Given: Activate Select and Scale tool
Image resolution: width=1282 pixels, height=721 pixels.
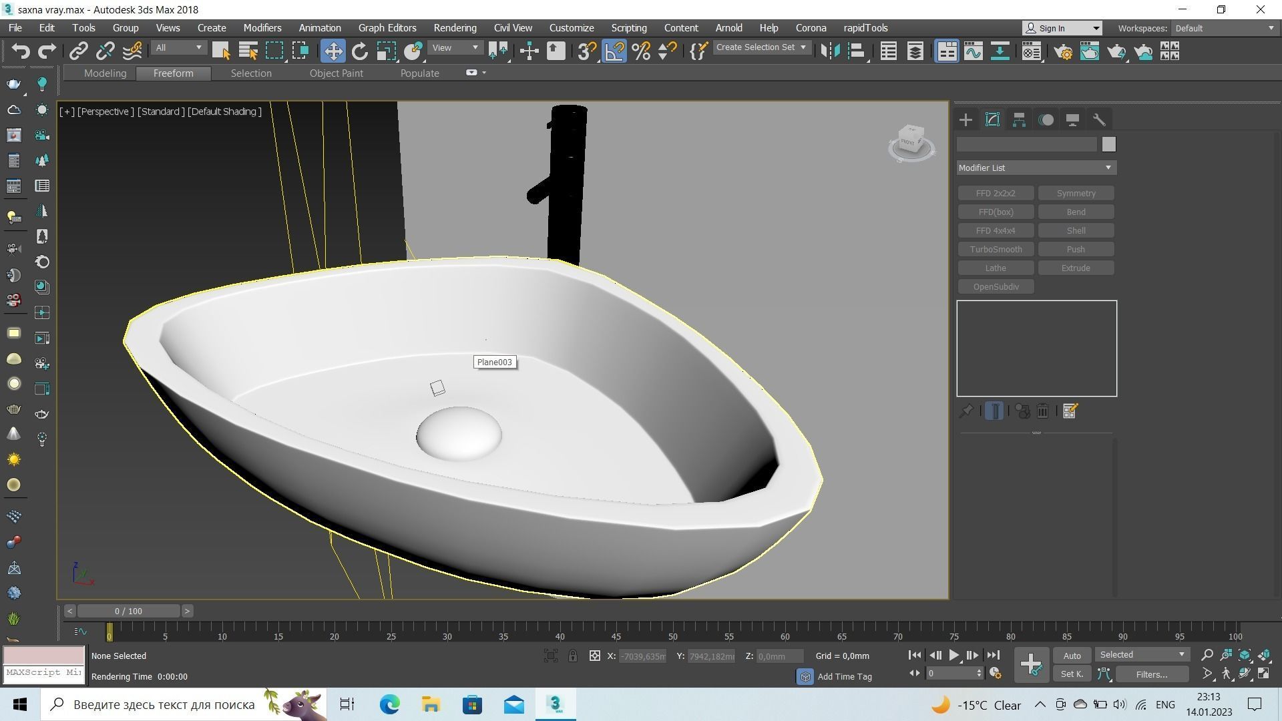Looking at the screenshot, I should point(386,51).
